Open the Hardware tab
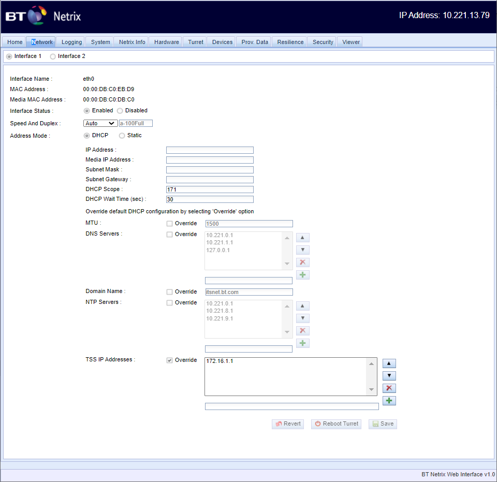This screenshot has width=497, height=482. [166, 42]
